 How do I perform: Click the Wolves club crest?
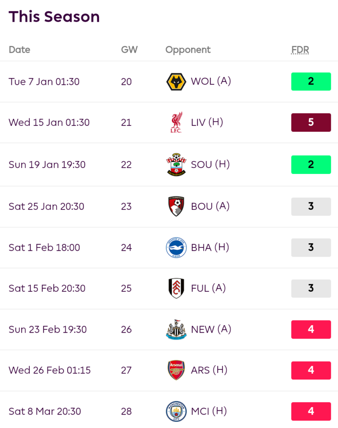(176, 82)
